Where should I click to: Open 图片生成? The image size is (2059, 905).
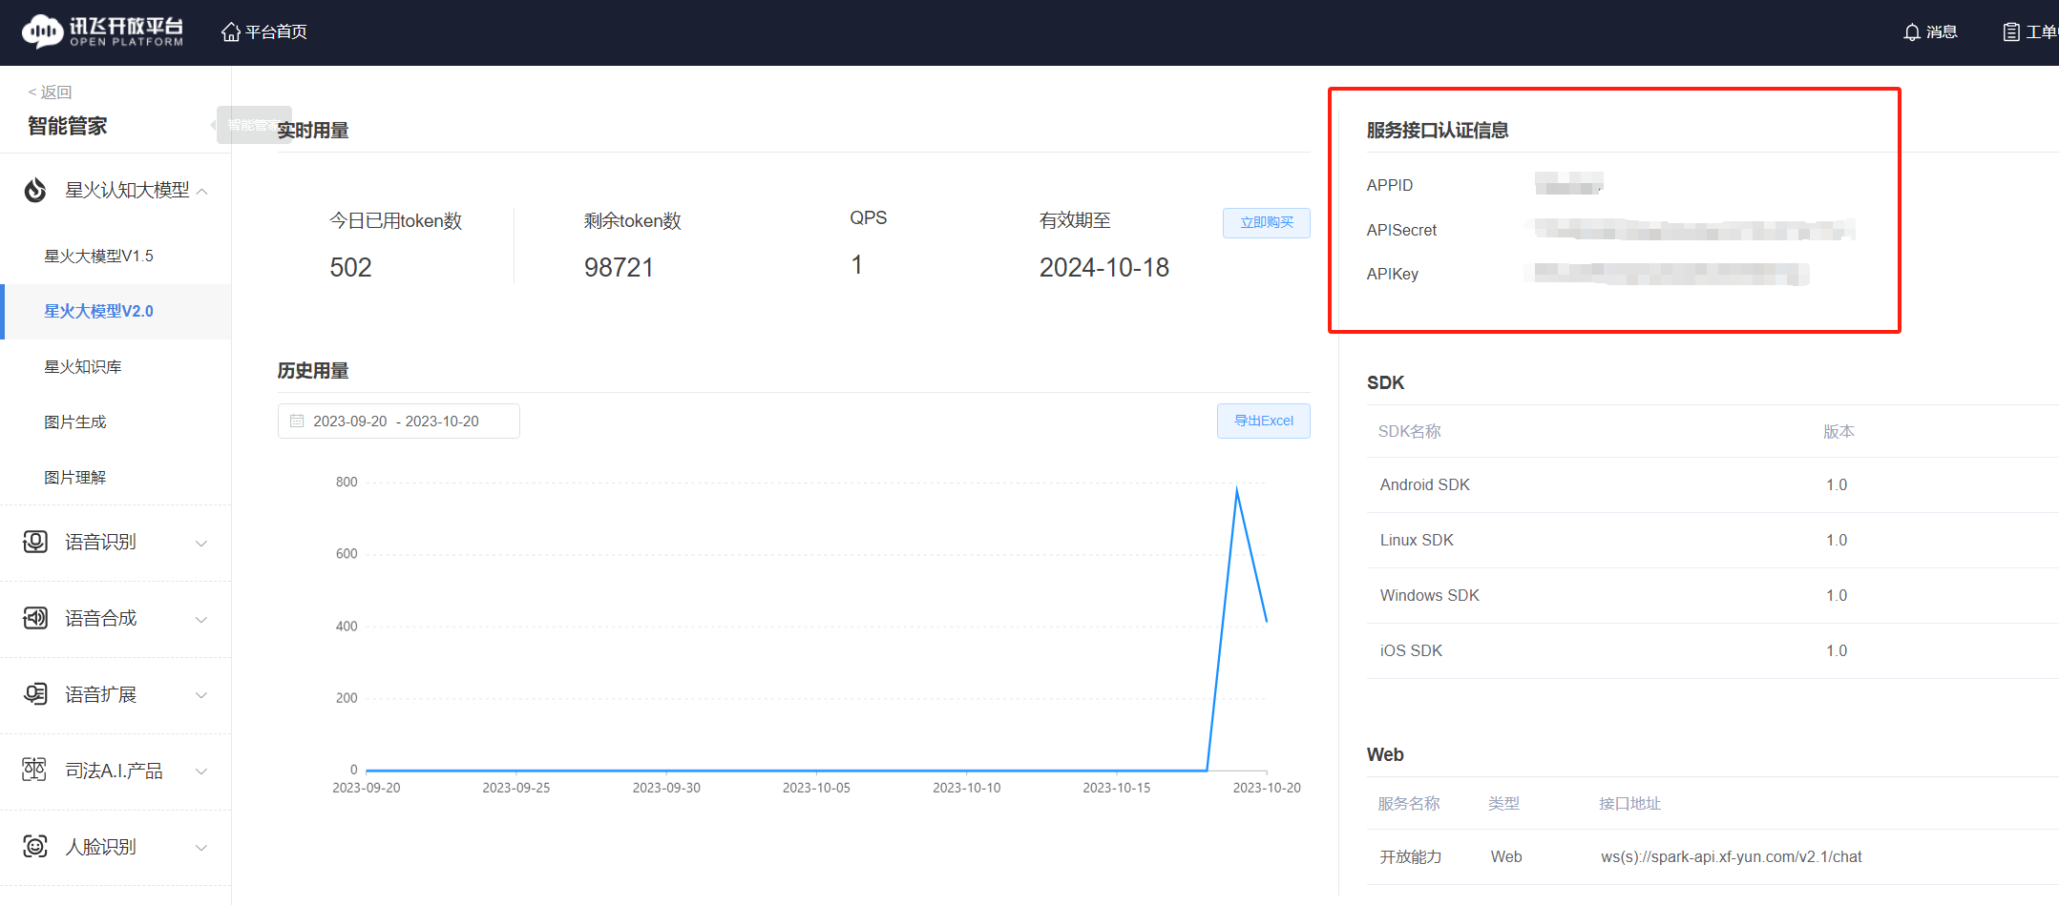[x=75, y=422]
